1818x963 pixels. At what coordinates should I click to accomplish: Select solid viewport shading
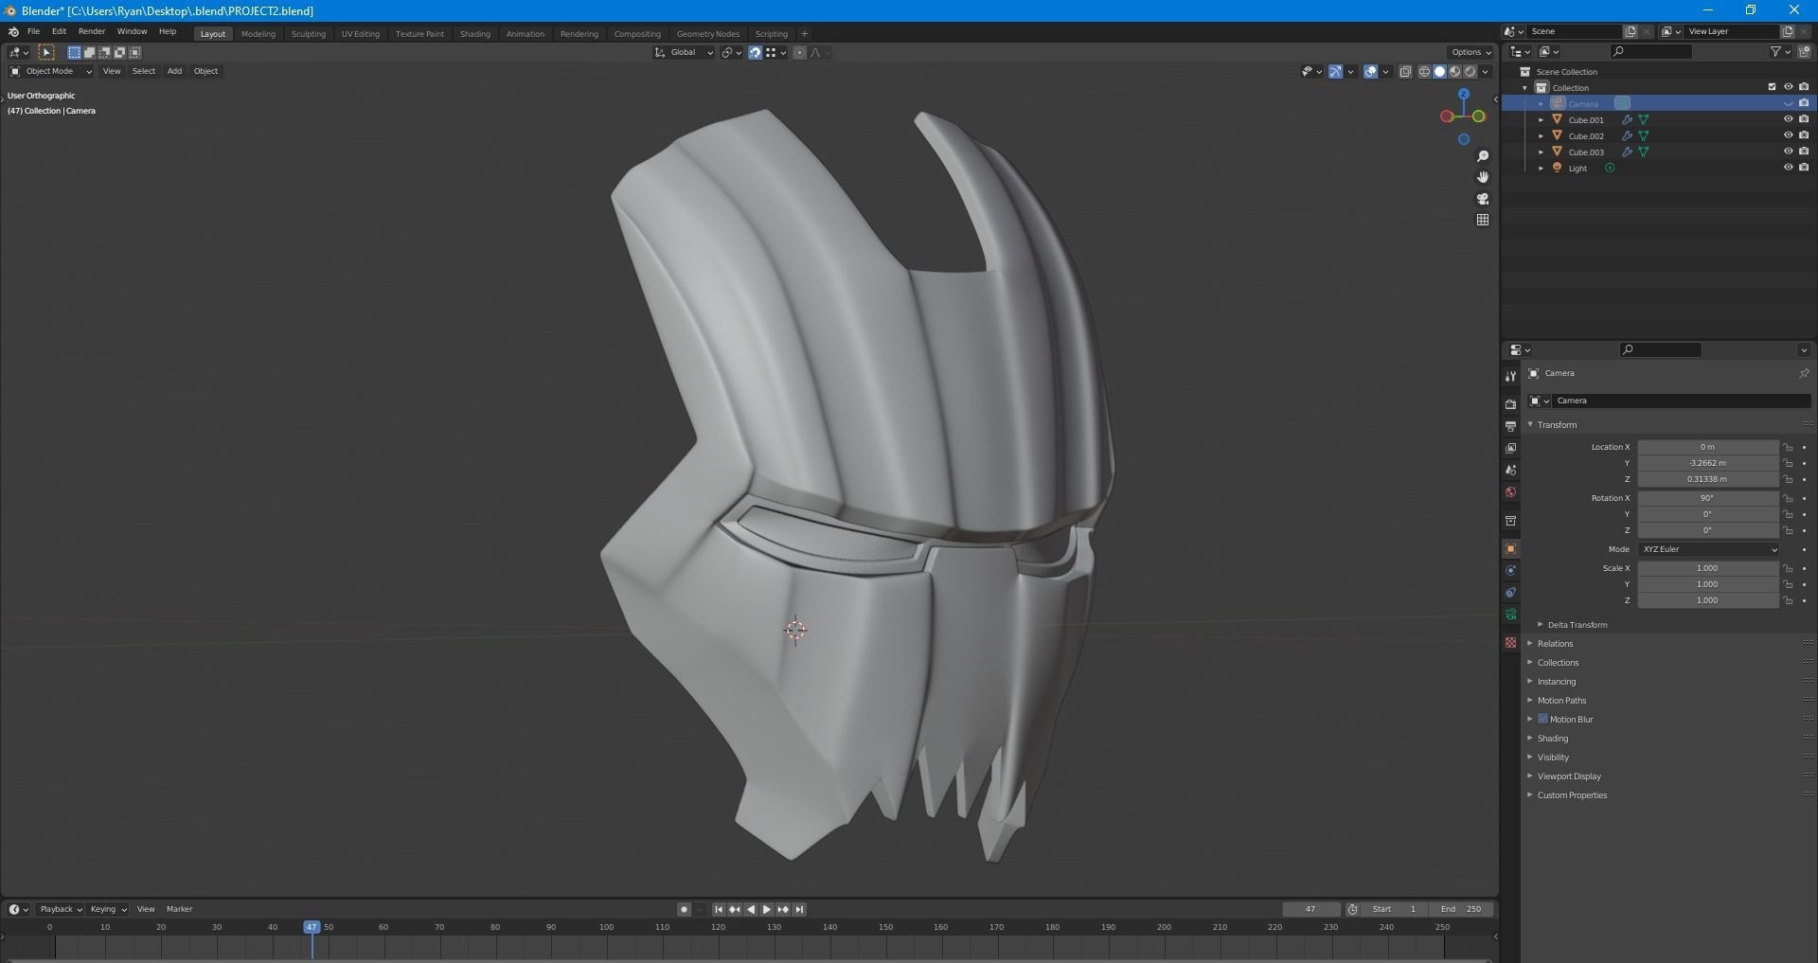click(x=1440, y=72)
